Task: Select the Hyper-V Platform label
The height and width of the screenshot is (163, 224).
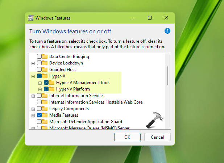Action: point(73,89)
